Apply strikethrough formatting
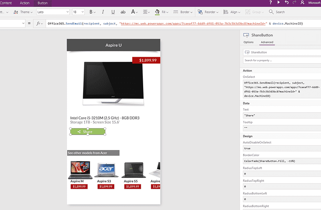The image size is (321, 210). (x=123, y=12)
